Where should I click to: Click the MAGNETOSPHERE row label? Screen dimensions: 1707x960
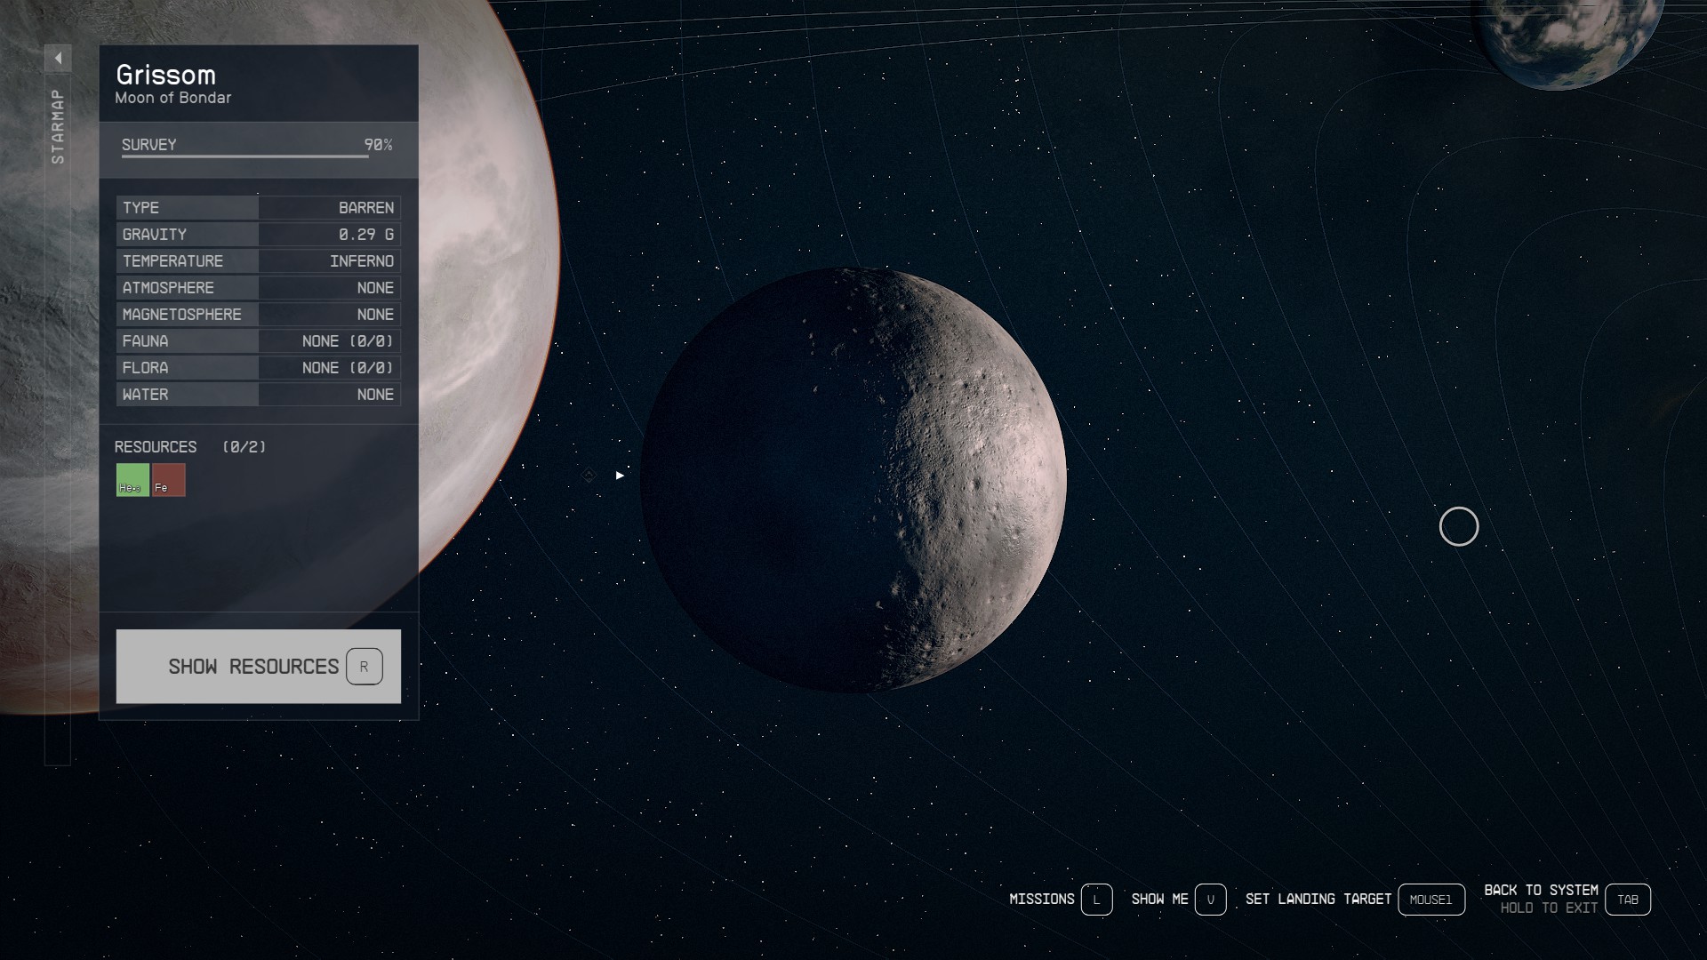(181, 315)
